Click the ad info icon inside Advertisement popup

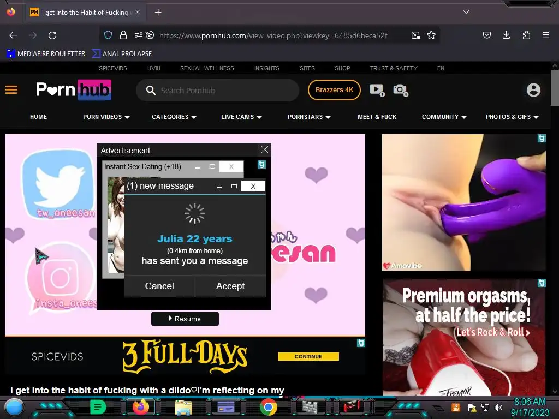tap(261, 164)
